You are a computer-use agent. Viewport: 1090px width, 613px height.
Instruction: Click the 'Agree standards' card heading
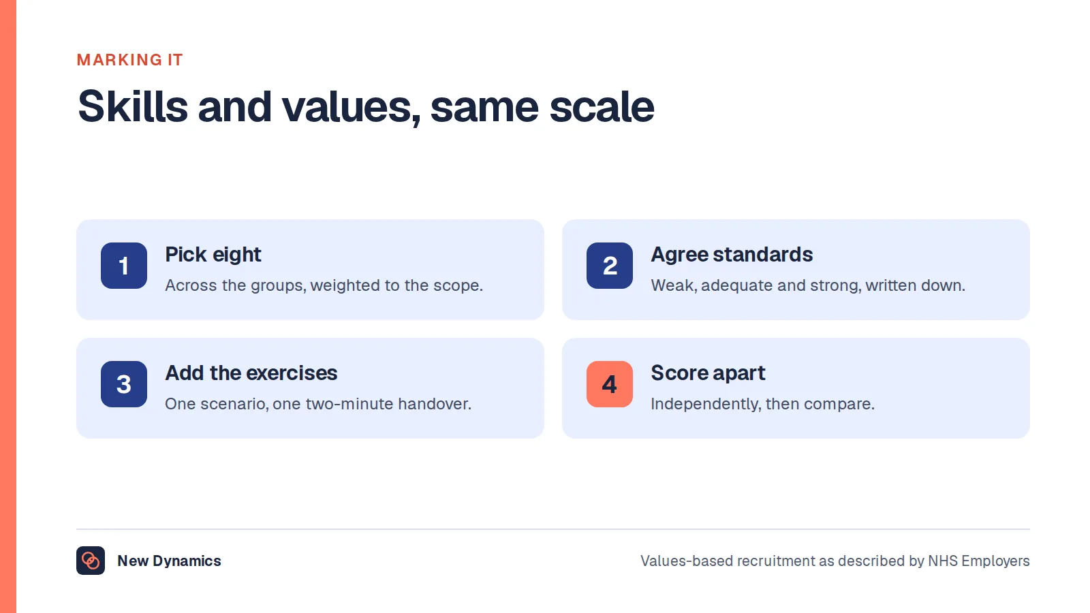[x=732, y=255]
